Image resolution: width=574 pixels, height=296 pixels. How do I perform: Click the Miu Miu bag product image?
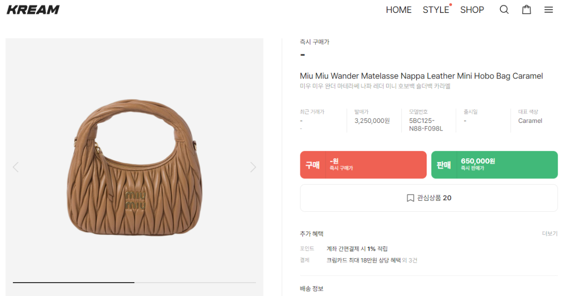(x=134, y=167)
